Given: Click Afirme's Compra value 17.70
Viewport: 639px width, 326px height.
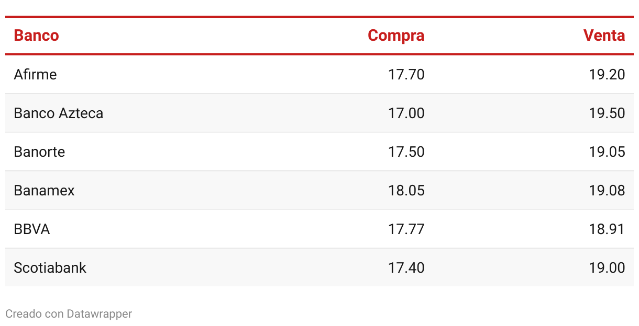Looking at the screenshot, I should (x=406, y=74).
